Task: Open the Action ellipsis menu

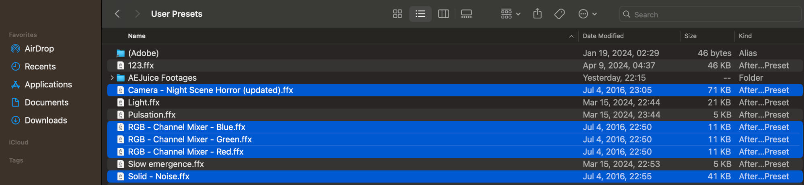Action: coord(587,14)
